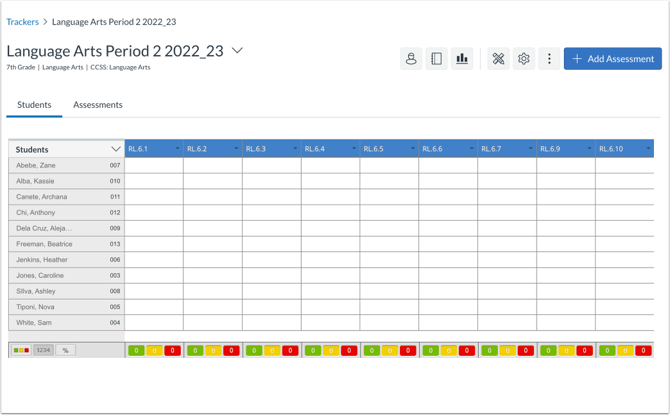Enable the percentage score view

click(64, 350)
